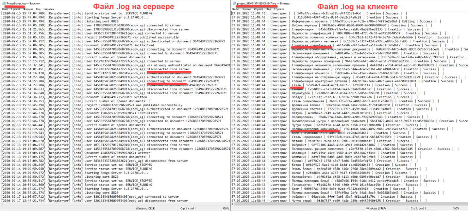Click 'Гипсокартон' material row

(328, 185)
